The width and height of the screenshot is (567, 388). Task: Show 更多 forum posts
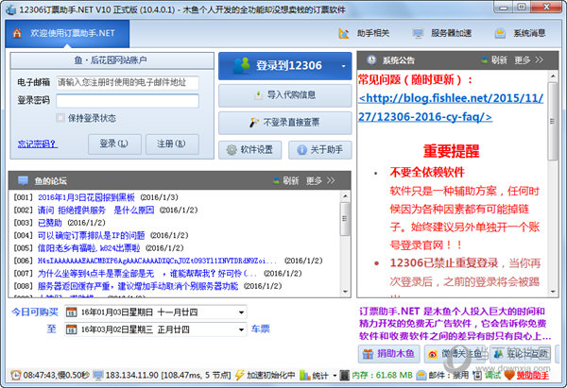point(320,180)
